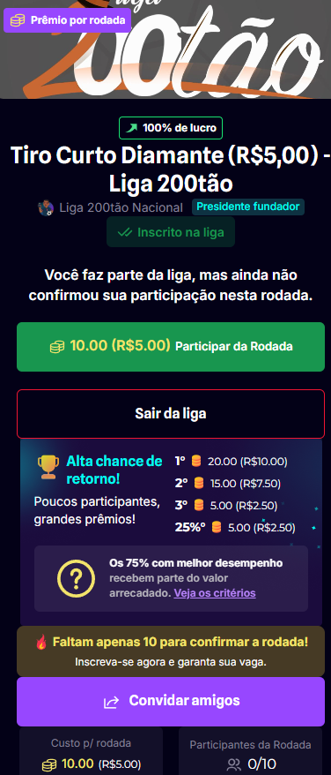
Task: Click the Sair da liga button
Action: [171, 414]
